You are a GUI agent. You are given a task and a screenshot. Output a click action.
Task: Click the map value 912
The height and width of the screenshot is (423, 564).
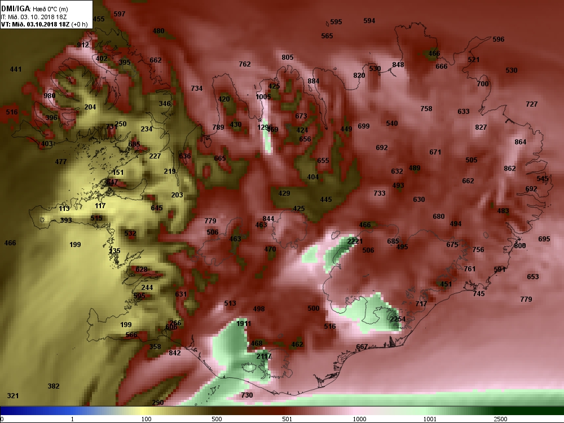click(83, 45)
